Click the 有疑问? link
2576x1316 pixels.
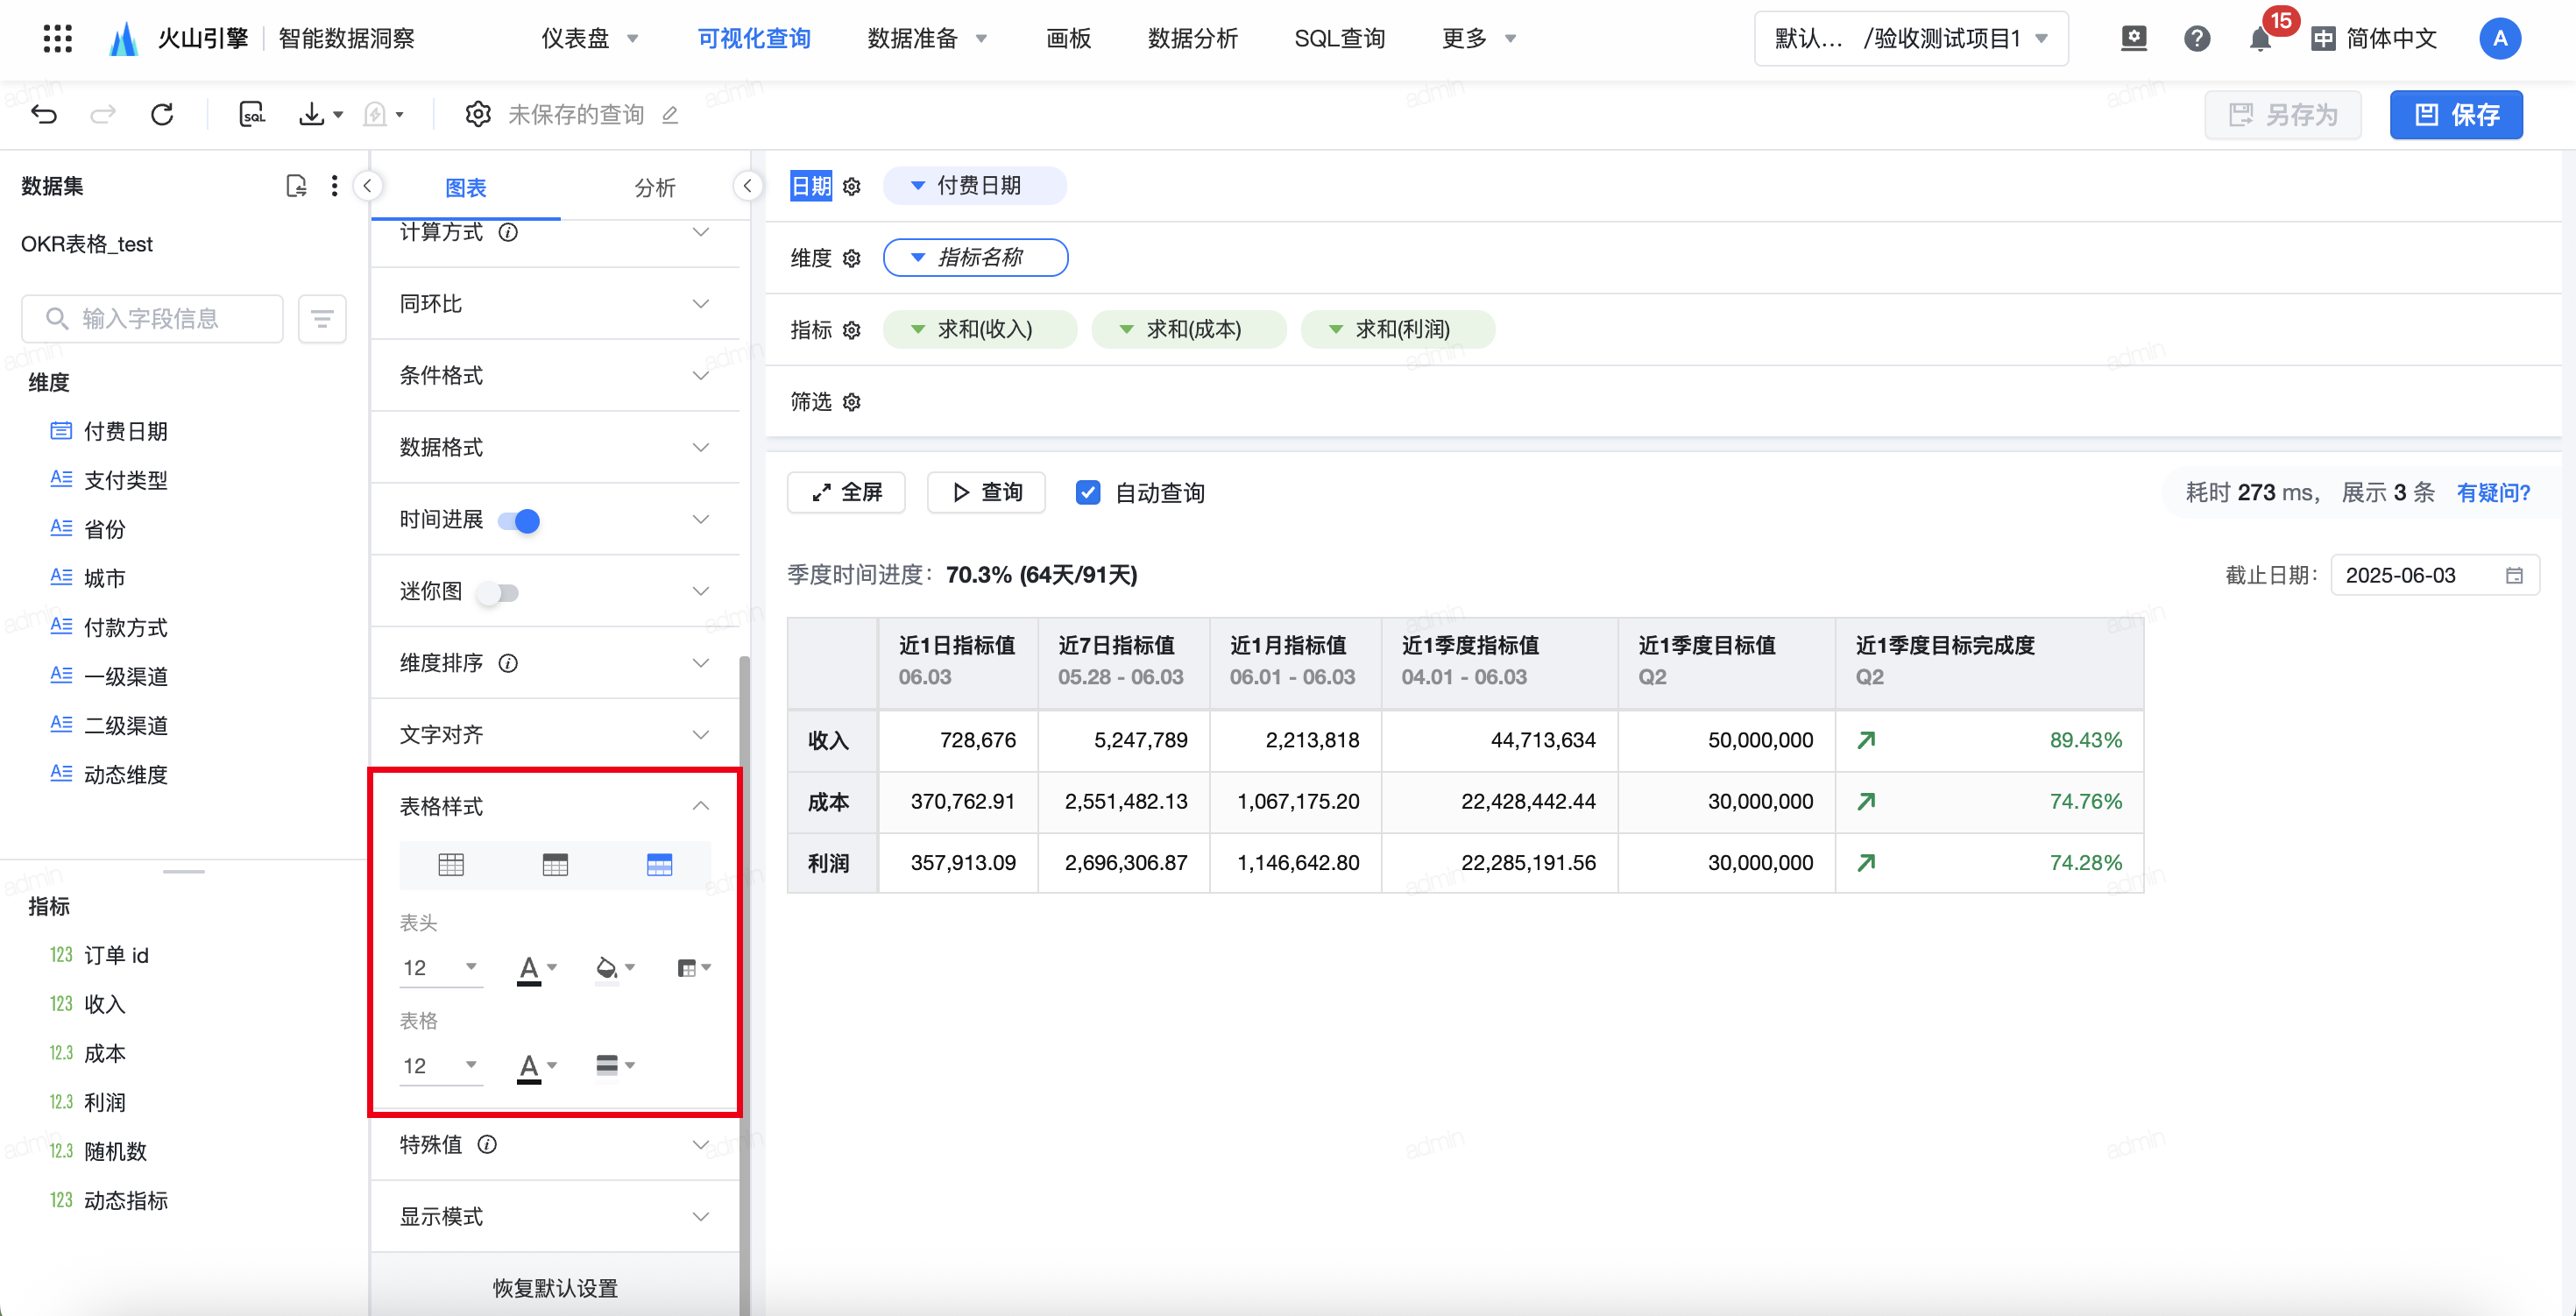point(2493,493)
